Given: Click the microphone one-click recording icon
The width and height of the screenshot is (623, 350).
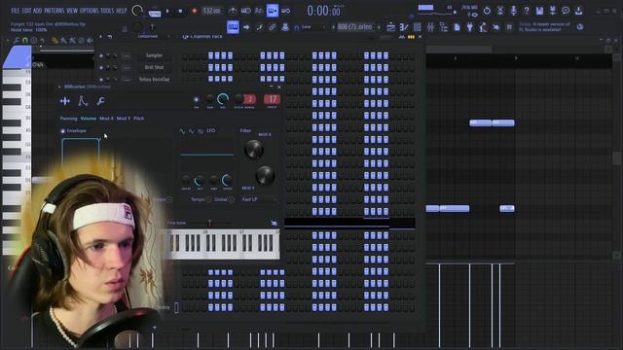Looking at the screenshot, I should (513, 11).
